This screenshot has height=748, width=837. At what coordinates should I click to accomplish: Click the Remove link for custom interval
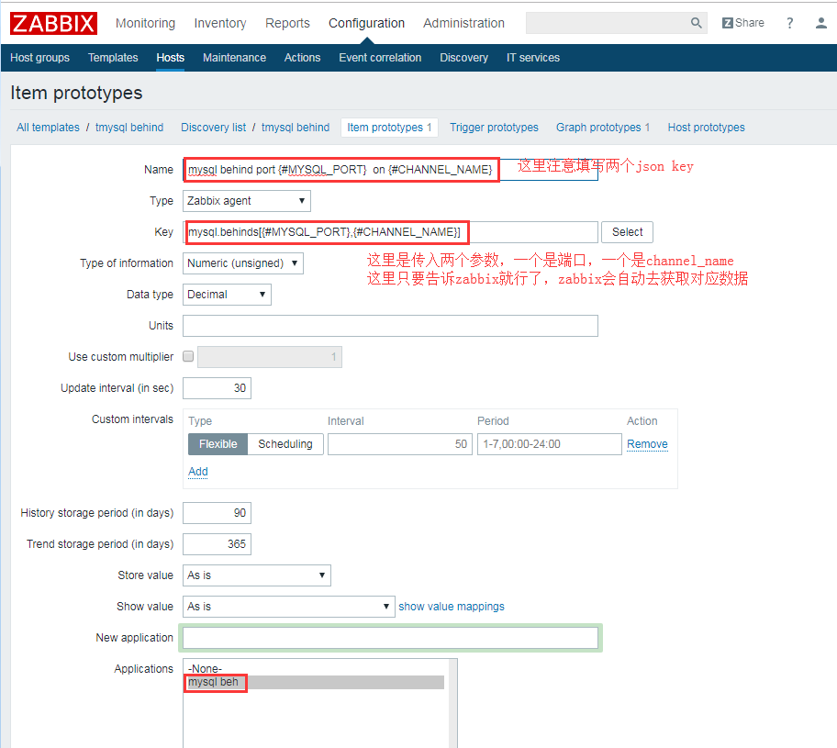(647, 444)
